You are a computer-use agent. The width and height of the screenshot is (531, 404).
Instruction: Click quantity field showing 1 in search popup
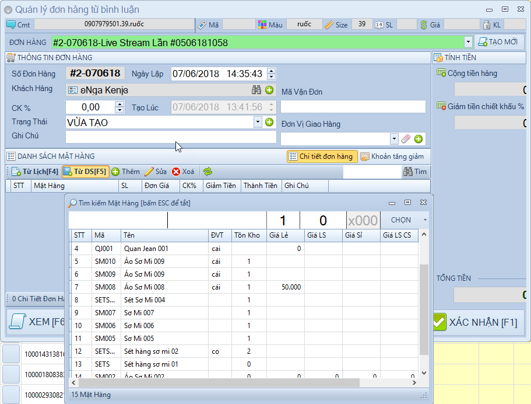click(x=283, y=221)
